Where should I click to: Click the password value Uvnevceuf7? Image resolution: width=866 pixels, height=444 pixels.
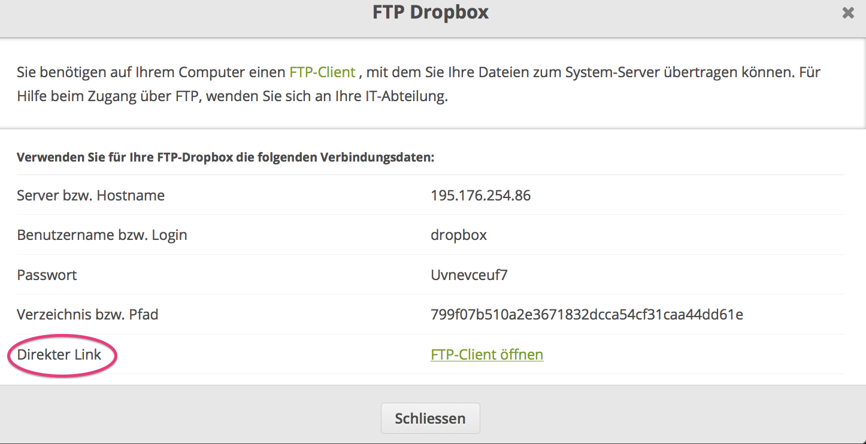[469, 275]
